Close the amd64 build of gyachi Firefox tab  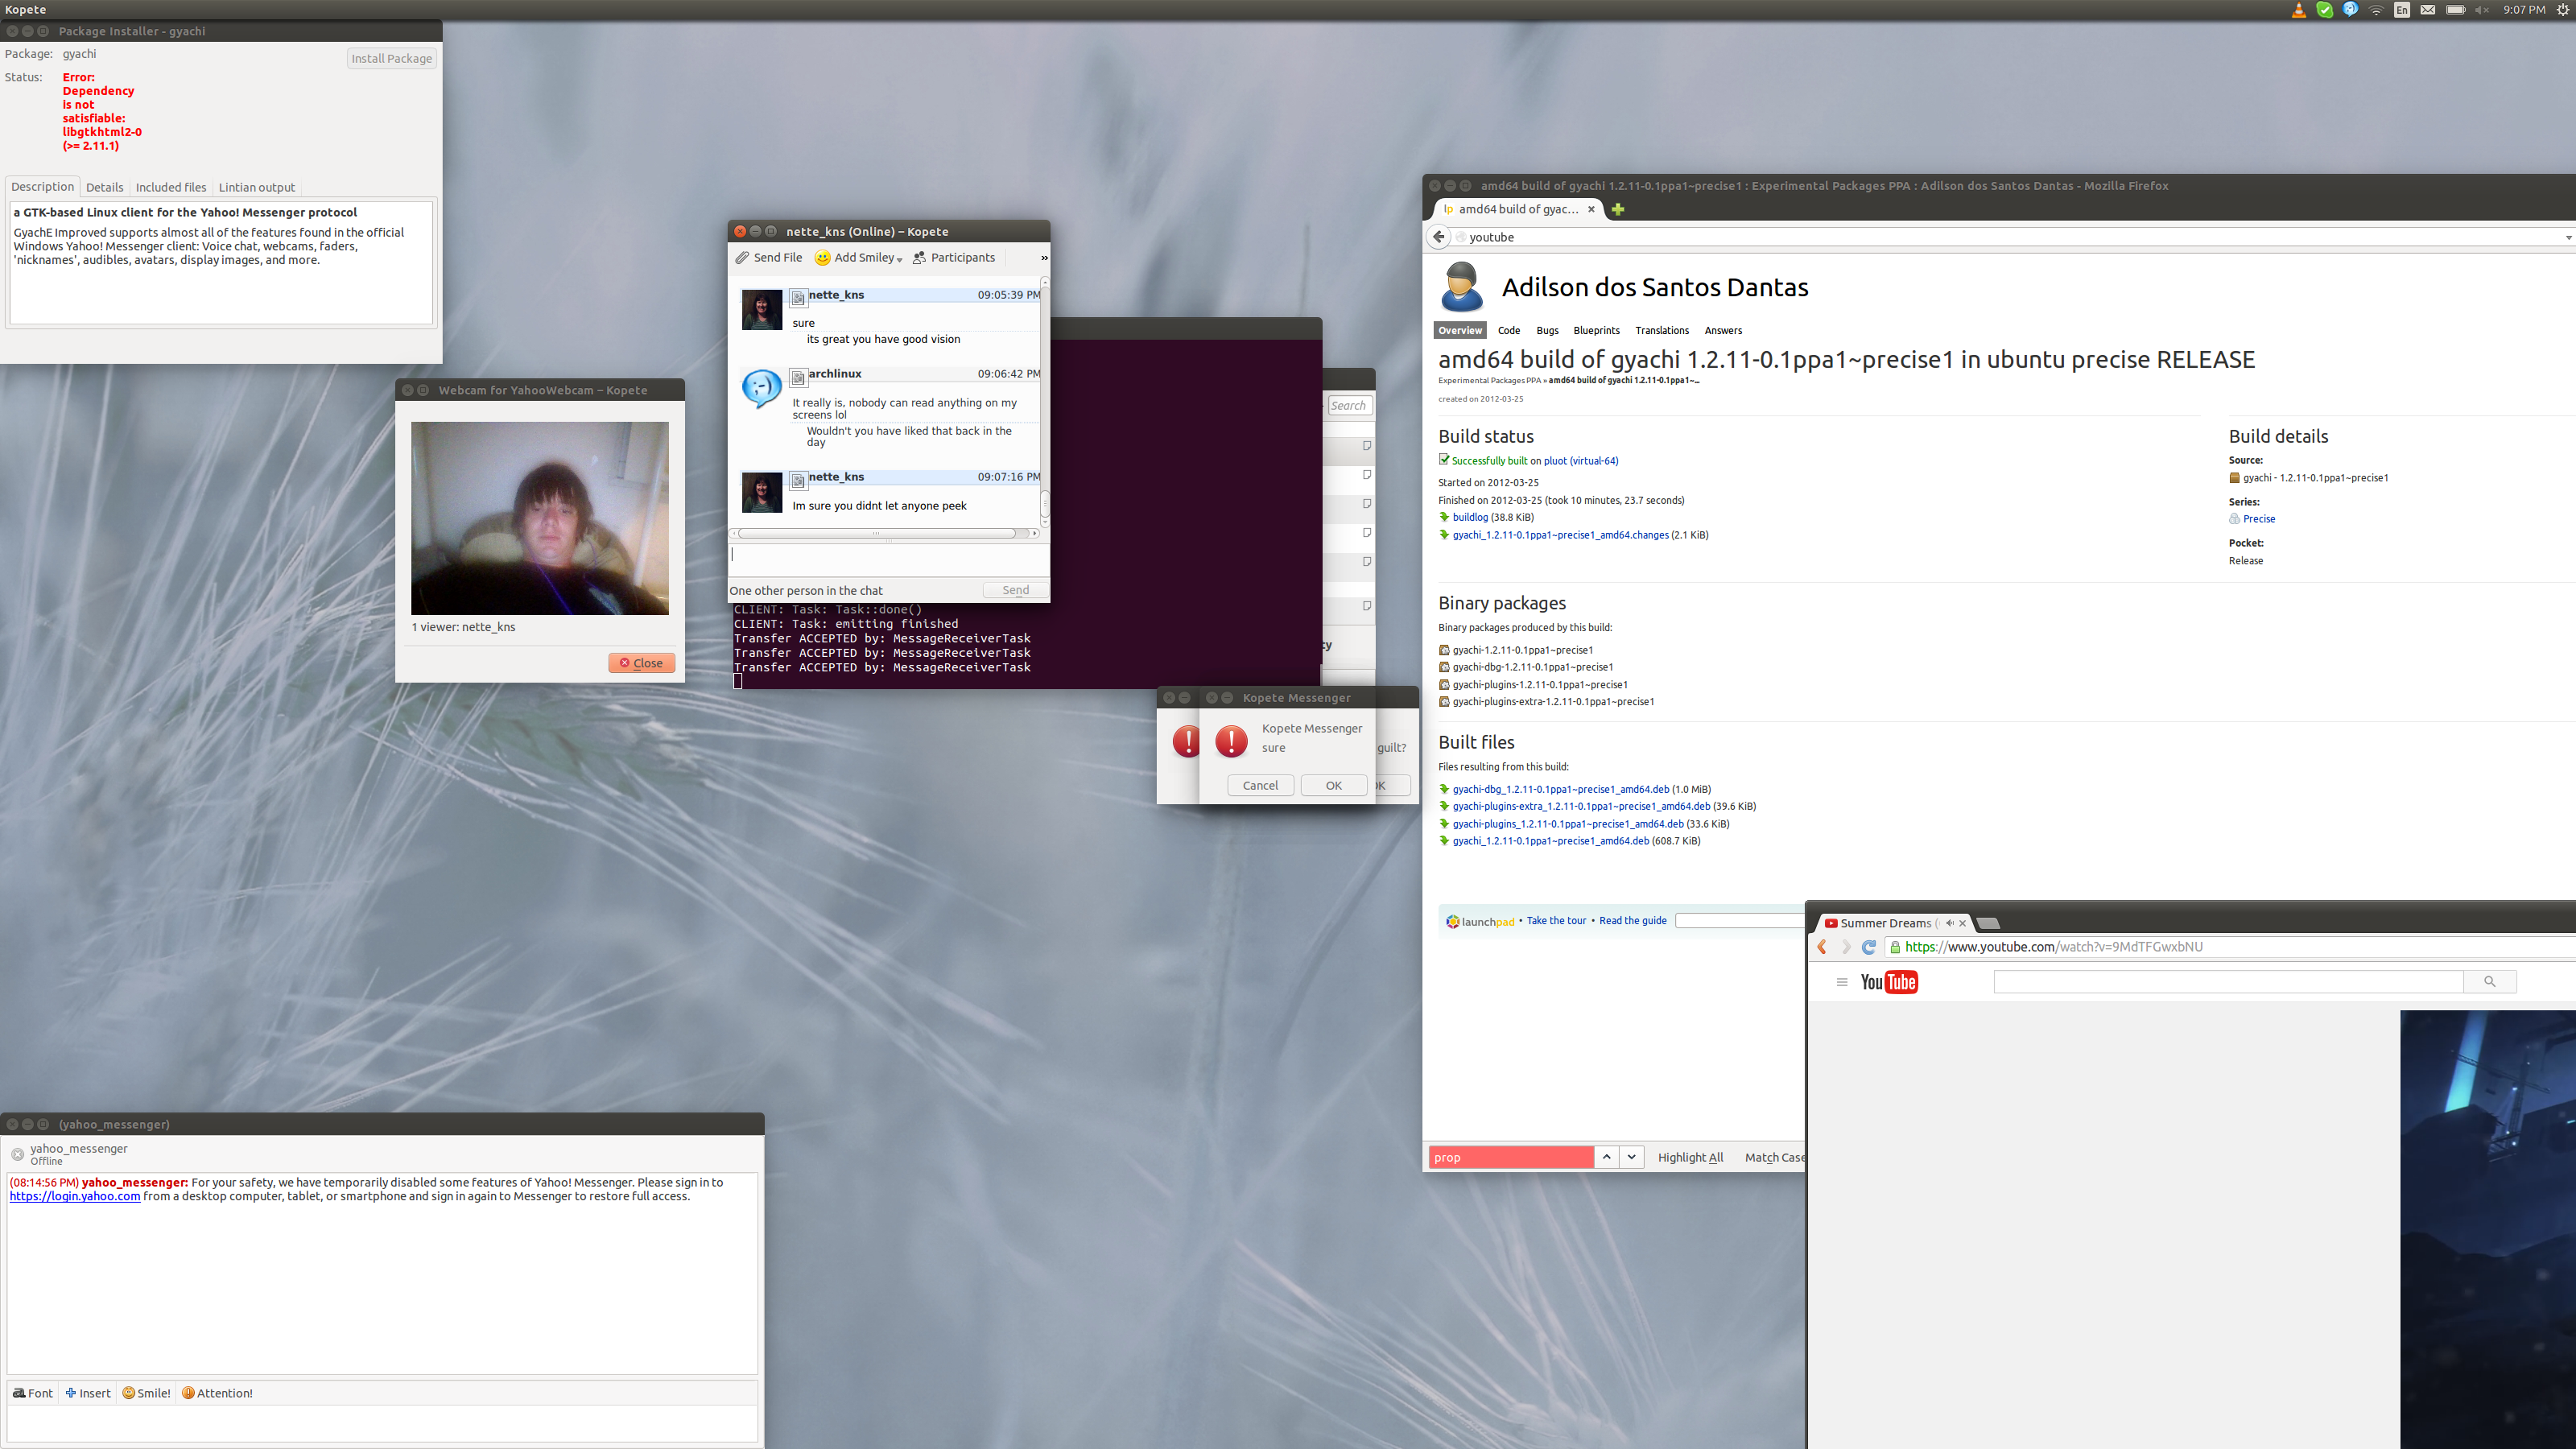(1591, 209)
